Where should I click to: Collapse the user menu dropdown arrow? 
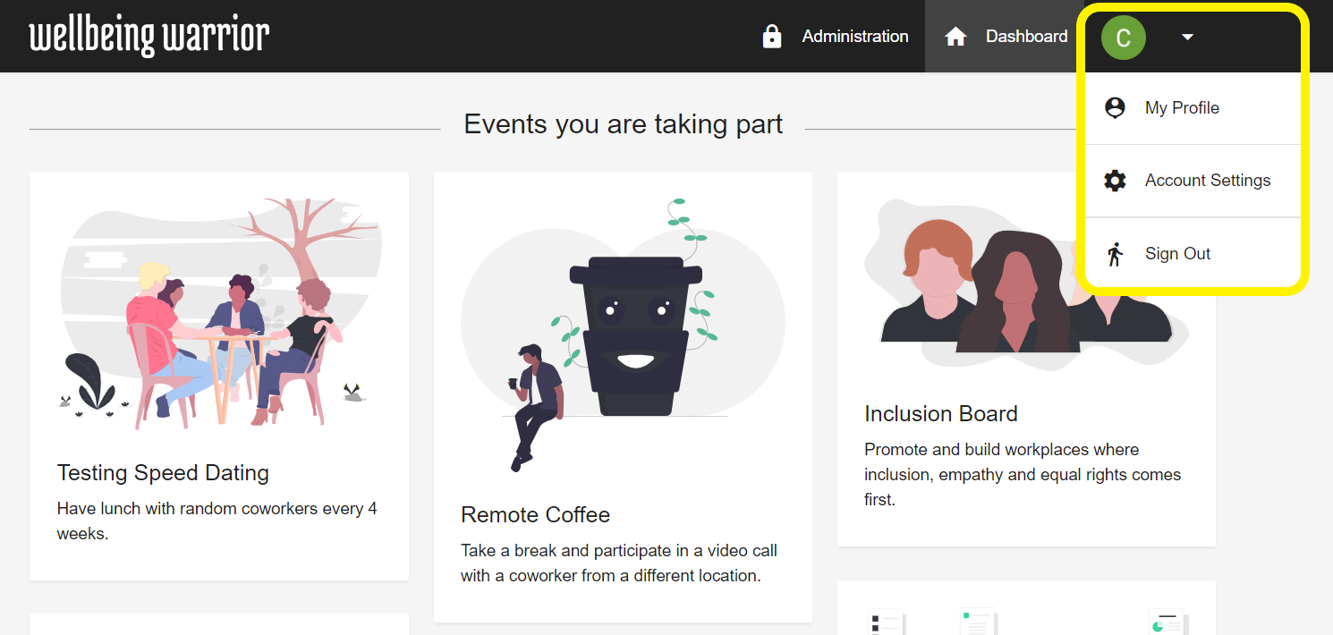pos(1187,38)
